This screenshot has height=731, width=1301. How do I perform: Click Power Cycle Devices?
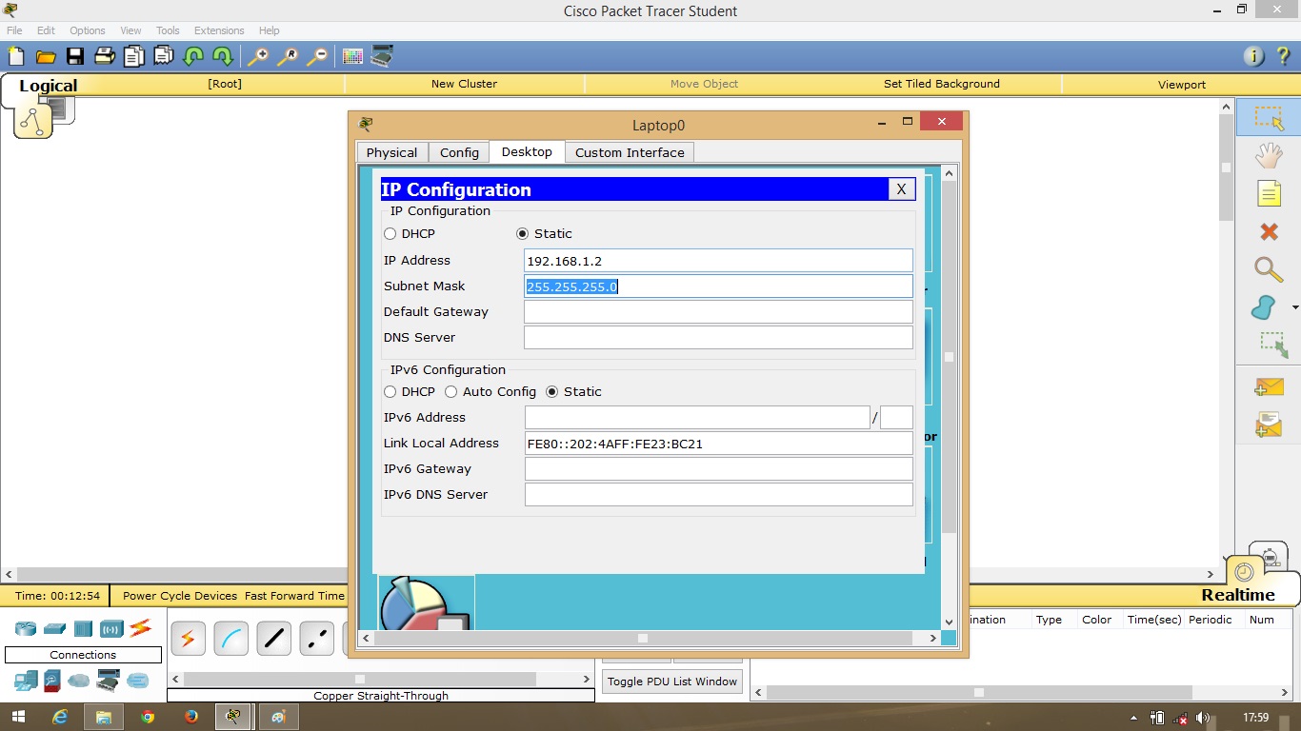180,596
